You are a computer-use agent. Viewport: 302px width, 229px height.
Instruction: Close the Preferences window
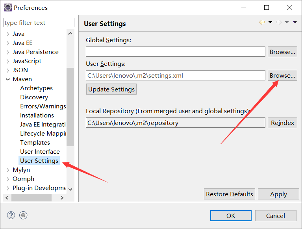tap(290, 7)
